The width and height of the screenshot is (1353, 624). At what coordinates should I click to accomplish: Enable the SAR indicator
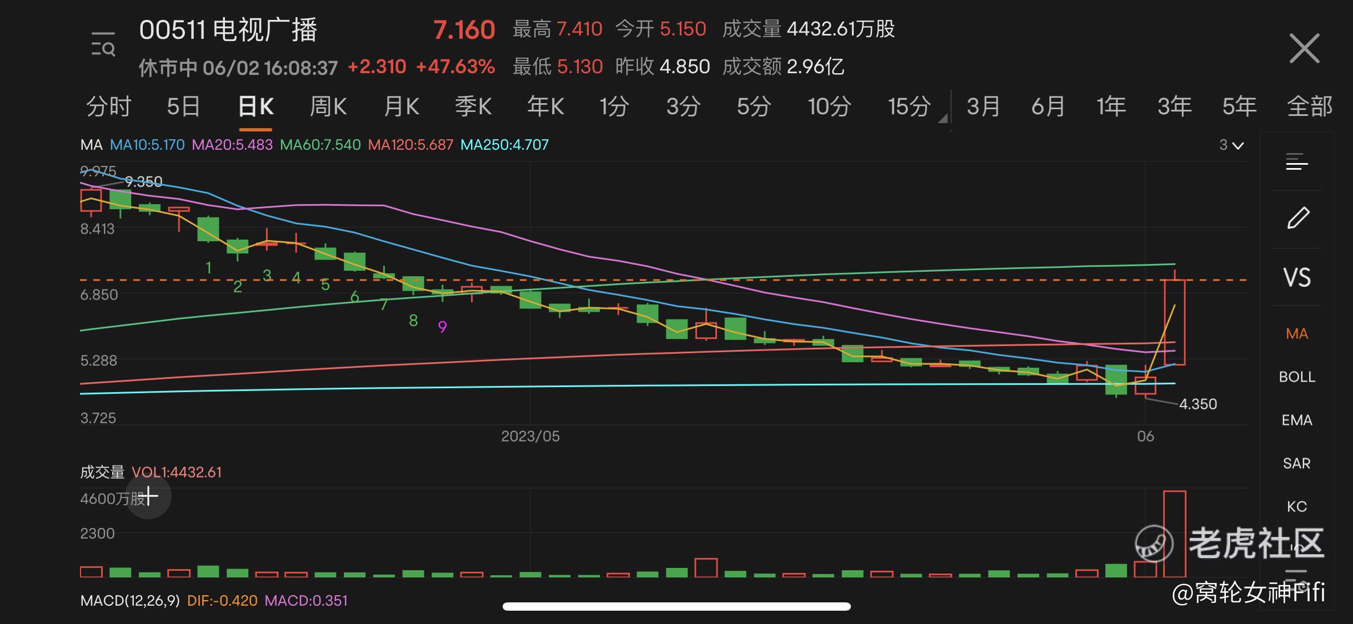pyautogui.click(x=1297, y=463)
